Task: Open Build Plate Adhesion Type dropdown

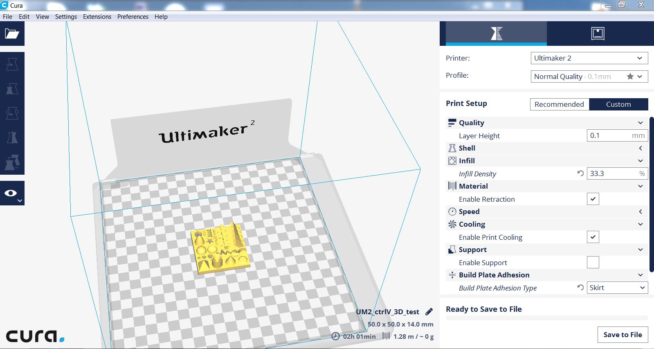Action: [x=617, y=288]
